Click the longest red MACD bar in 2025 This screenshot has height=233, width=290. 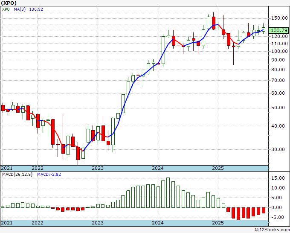pos(238,214)
